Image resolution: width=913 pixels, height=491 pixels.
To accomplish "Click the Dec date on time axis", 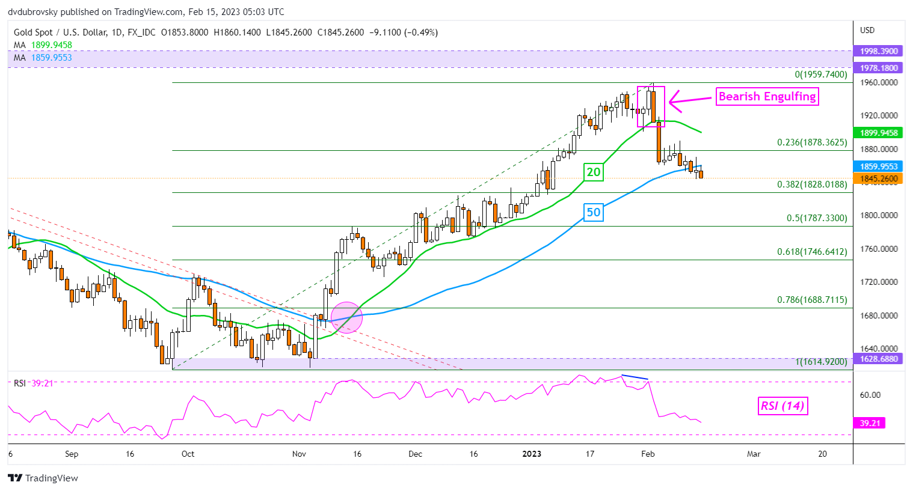I will click(x=416, y=454).
